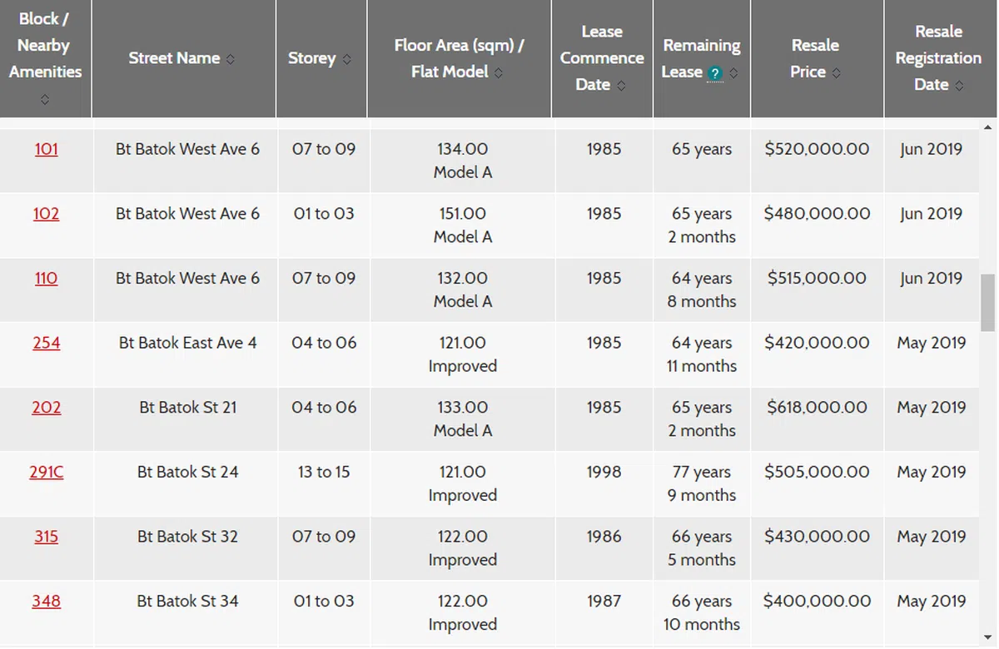Image resolution: width=999 pixels, height=649 pixels.
Task: Open block 202 link
Action: click(47, 408)
